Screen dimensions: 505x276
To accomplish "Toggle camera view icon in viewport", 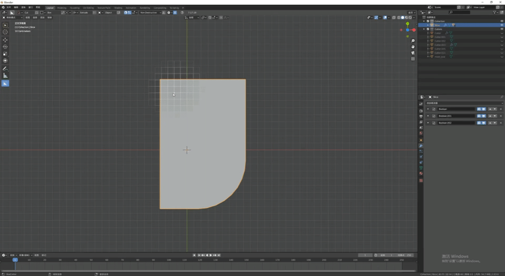I will click(413, 53).
